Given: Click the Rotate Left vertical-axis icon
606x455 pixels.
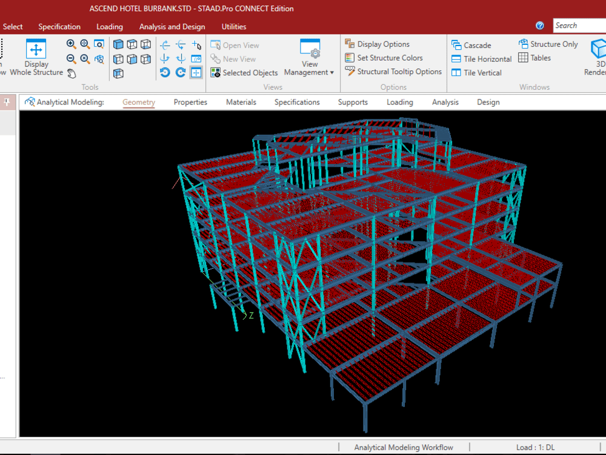Looking at the screenshot, I should (x=165, y=59).
